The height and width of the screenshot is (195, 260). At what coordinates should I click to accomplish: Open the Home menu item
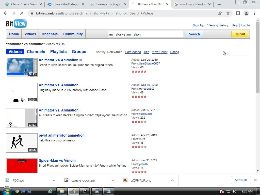point(14,34)
